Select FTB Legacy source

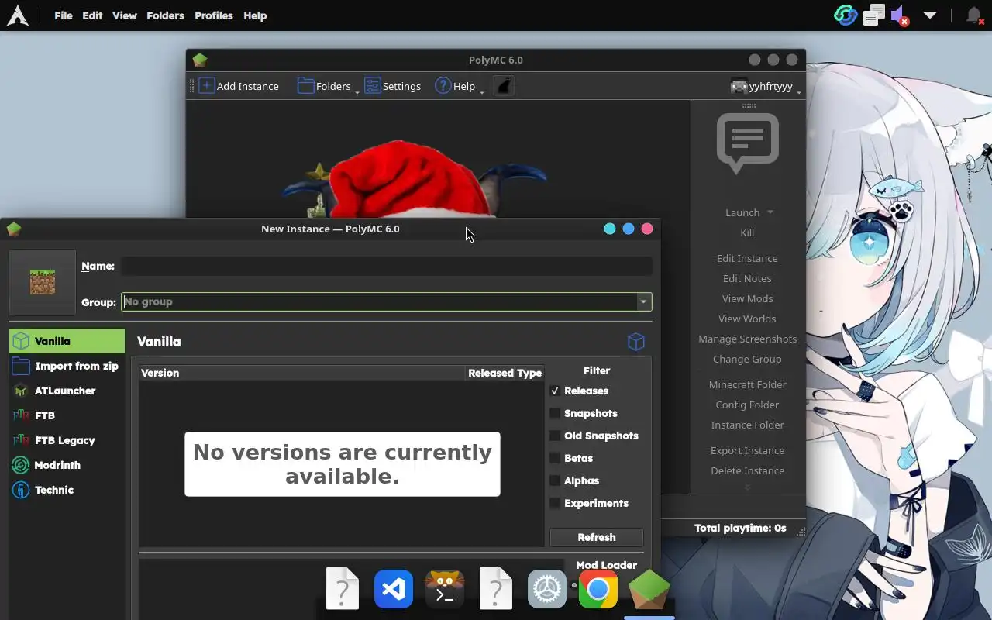pyautogui.click(x=67, y=440)
